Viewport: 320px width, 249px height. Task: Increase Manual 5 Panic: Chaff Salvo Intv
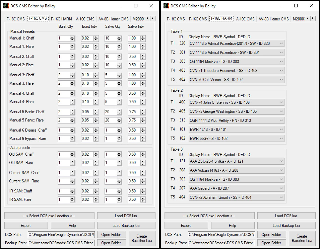[x=143, y=110]
